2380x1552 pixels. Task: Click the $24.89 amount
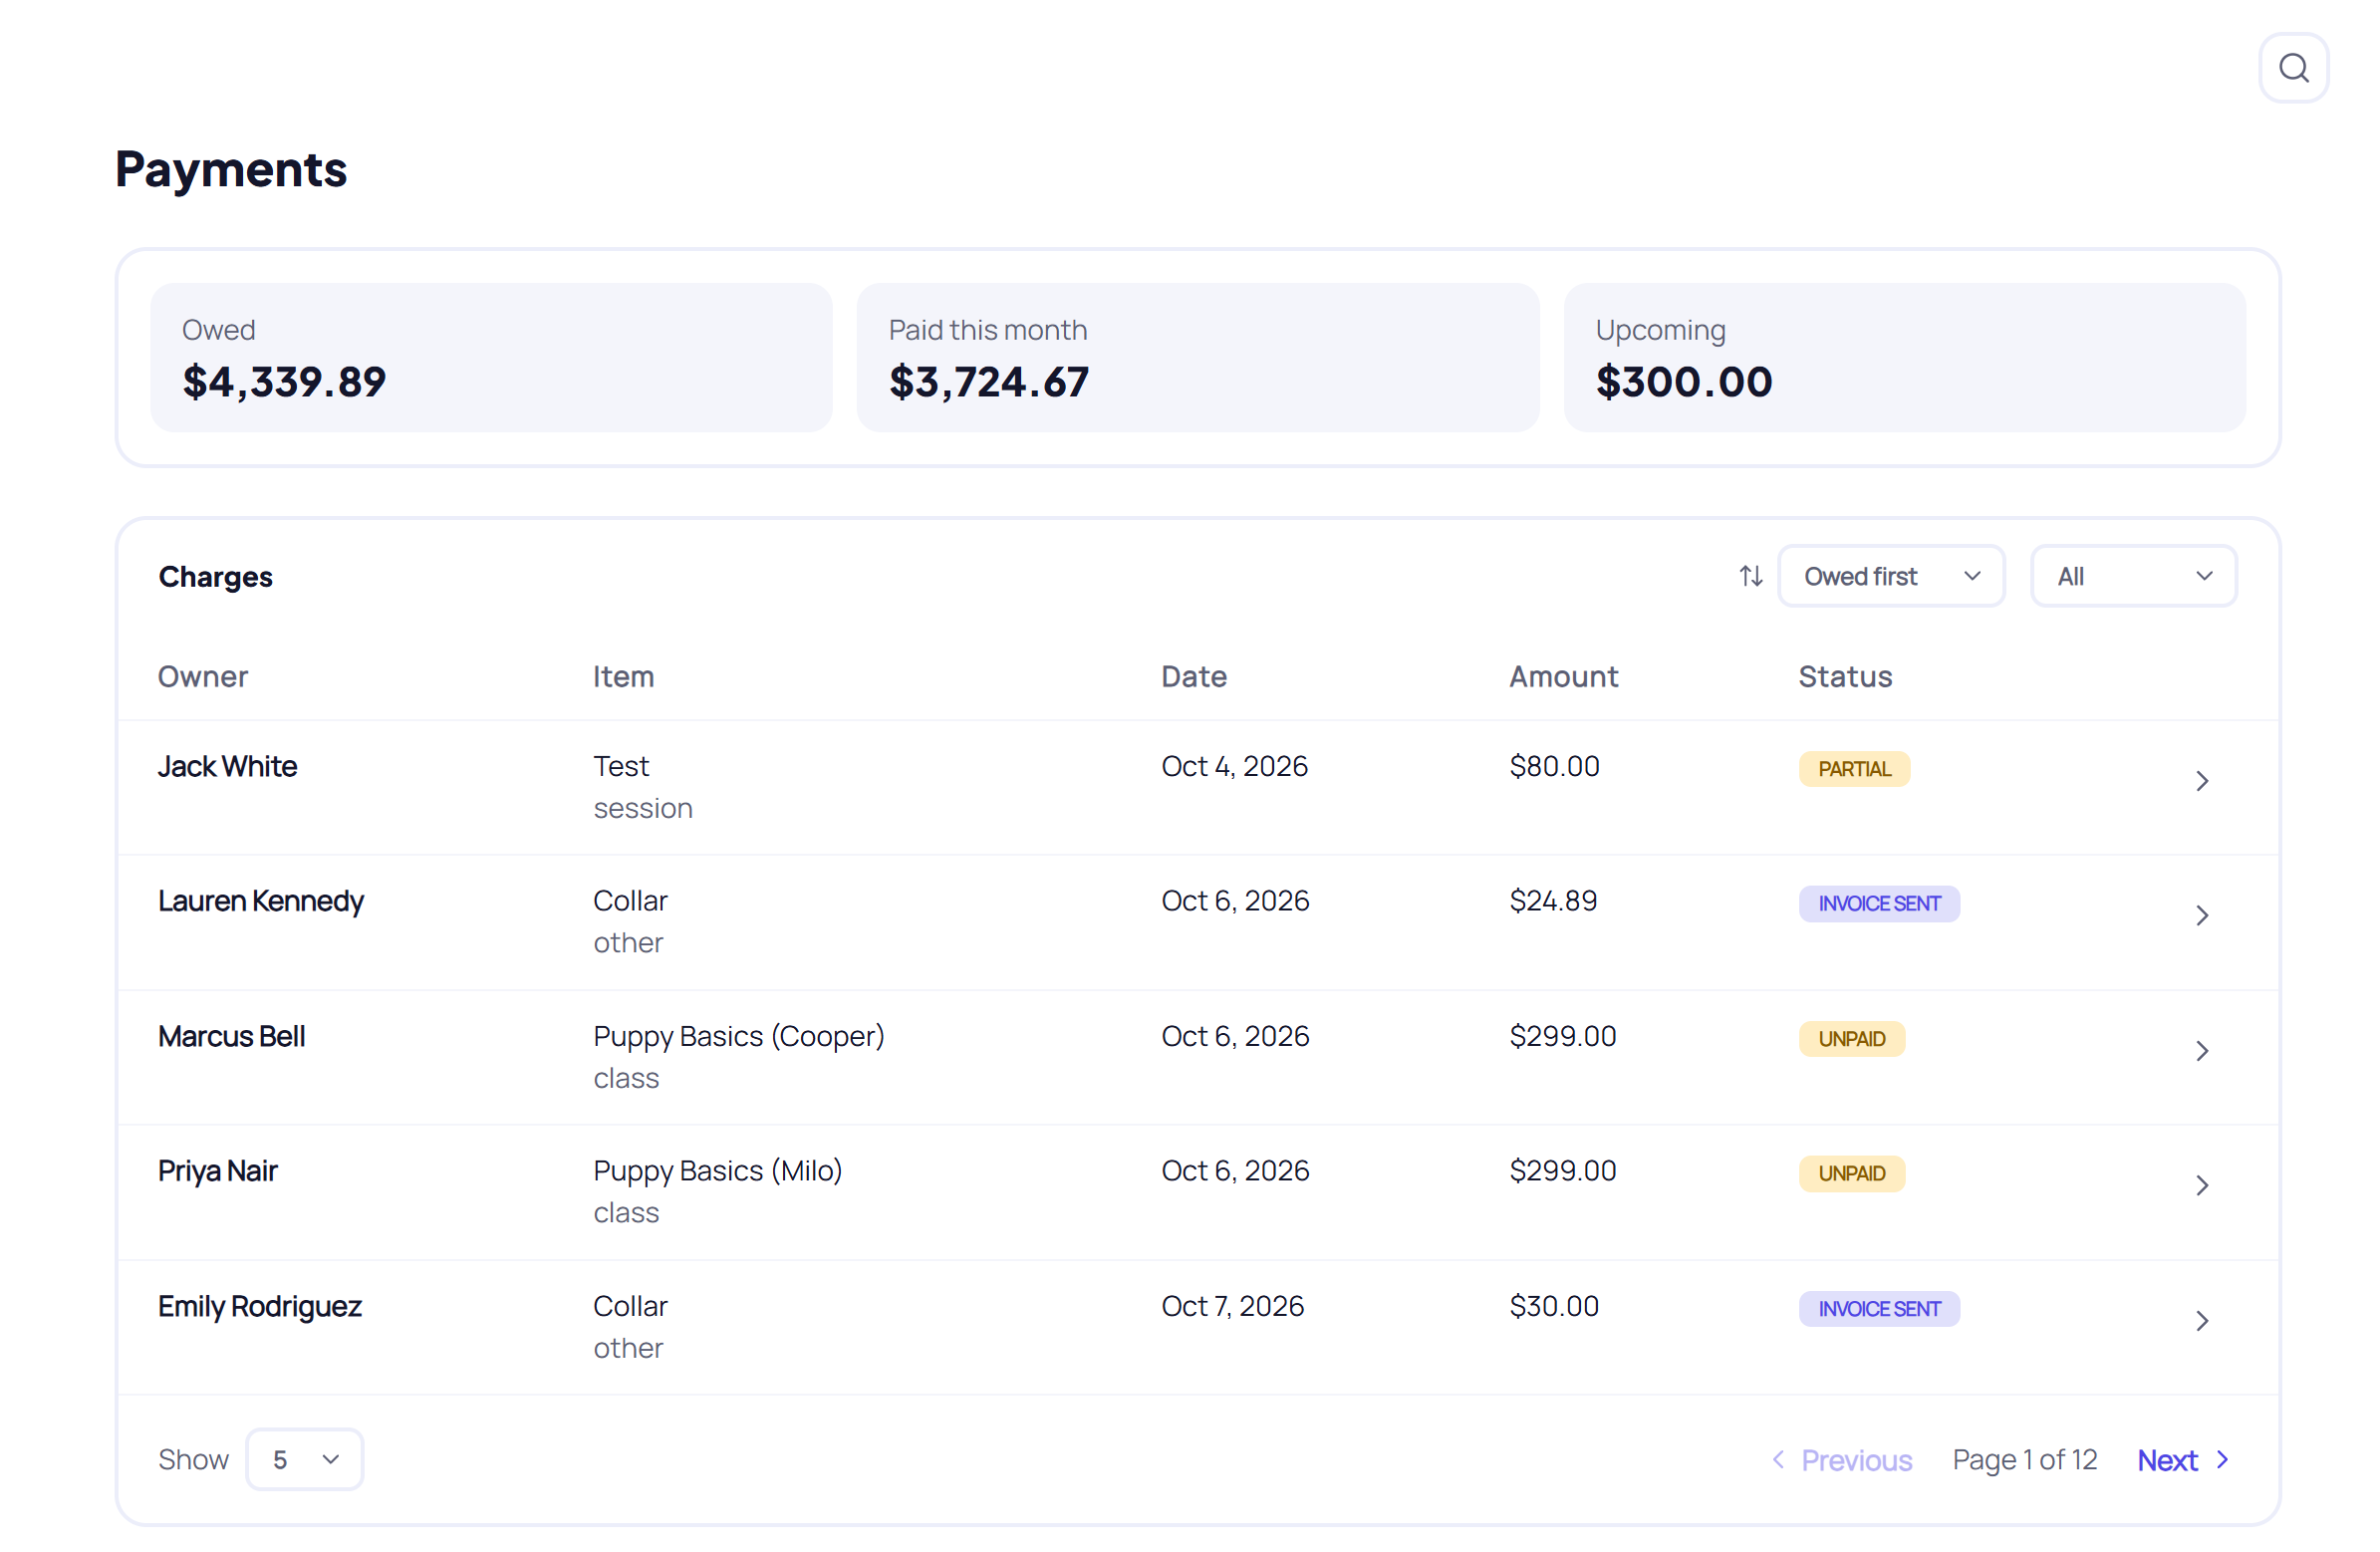tap(1553, 901)
